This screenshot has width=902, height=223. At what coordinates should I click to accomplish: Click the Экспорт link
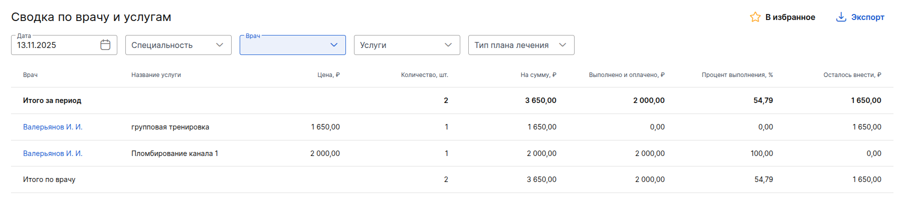pos(867,17)
